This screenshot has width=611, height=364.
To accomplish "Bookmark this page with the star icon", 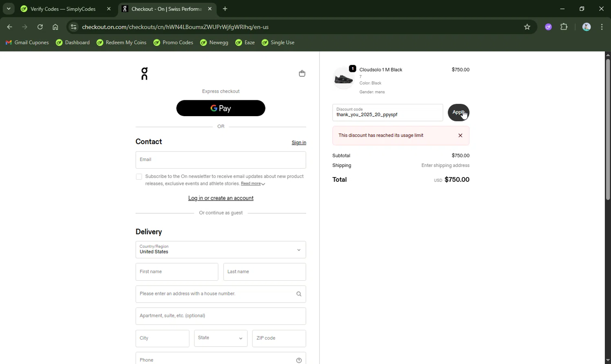I will 527,27.
